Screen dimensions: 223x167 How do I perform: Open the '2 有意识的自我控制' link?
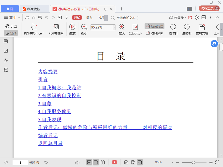(x=60, y=96)
